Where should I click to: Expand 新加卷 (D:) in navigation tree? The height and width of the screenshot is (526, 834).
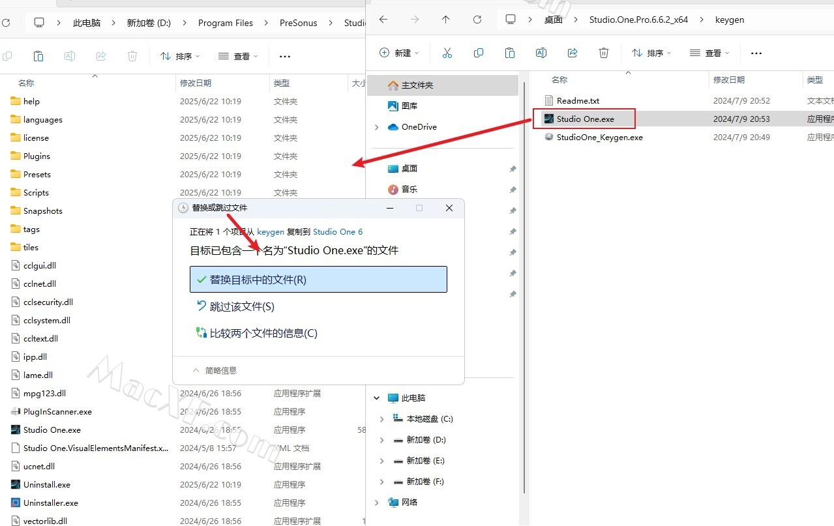(x=382, y=440)
